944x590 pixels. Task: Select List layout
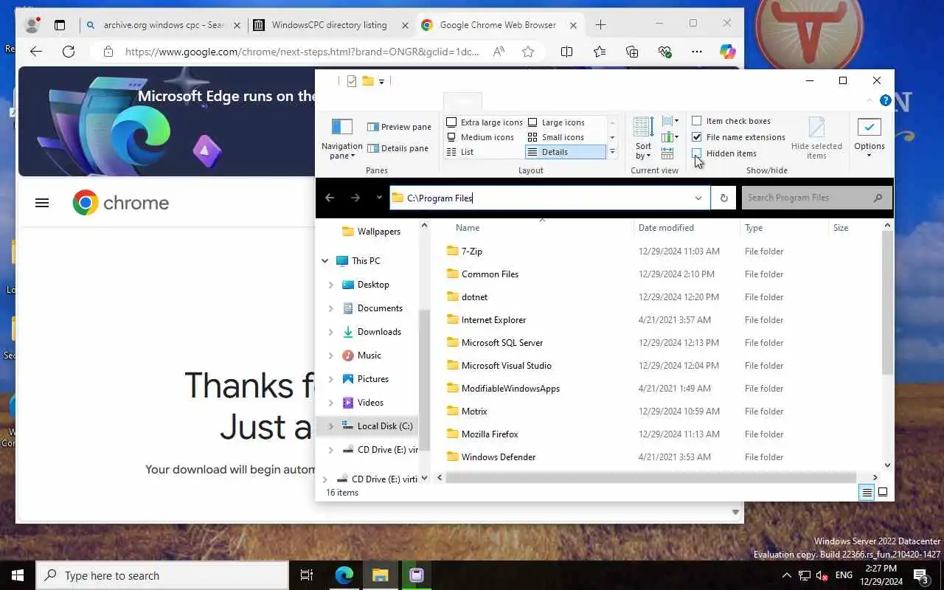[x=460, y=152]
